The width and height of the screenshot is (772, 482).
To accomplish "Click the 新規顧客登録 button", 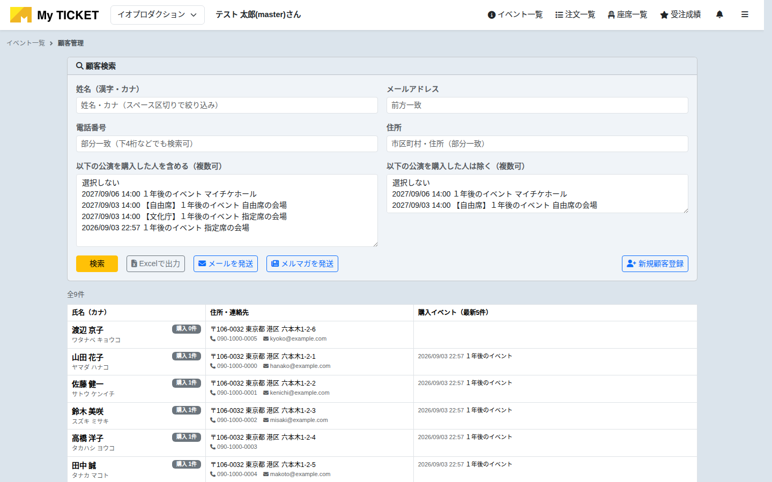I will tap(655, 263).
